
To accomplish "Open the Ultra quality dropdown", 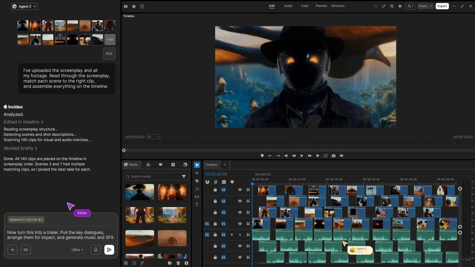I will pyautogui.click(x=77, y=250).
